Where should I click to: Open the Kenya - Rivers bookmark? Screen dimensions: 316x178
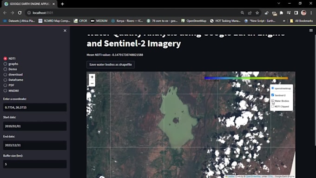click(127, 21)
